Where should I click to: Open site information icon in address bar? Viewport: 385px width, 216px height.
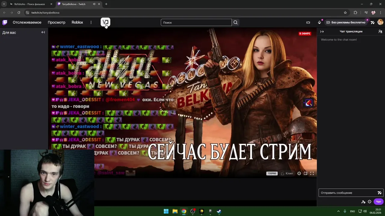point(27,13)
